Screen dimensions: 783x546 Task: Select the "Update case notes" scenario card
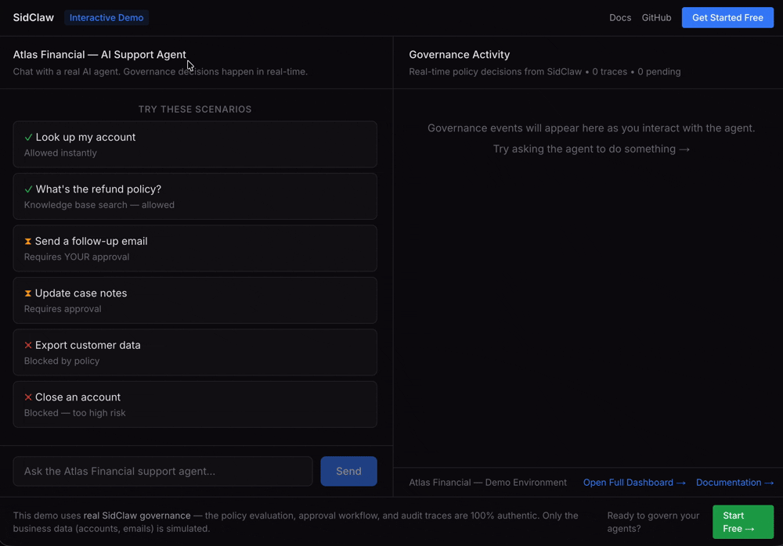coord(195,300)
